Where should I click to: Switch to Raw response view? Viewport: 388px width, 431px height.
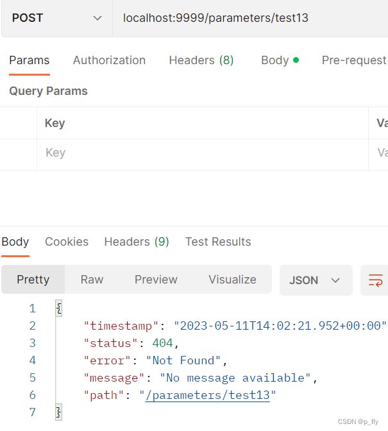pos(92,280)
